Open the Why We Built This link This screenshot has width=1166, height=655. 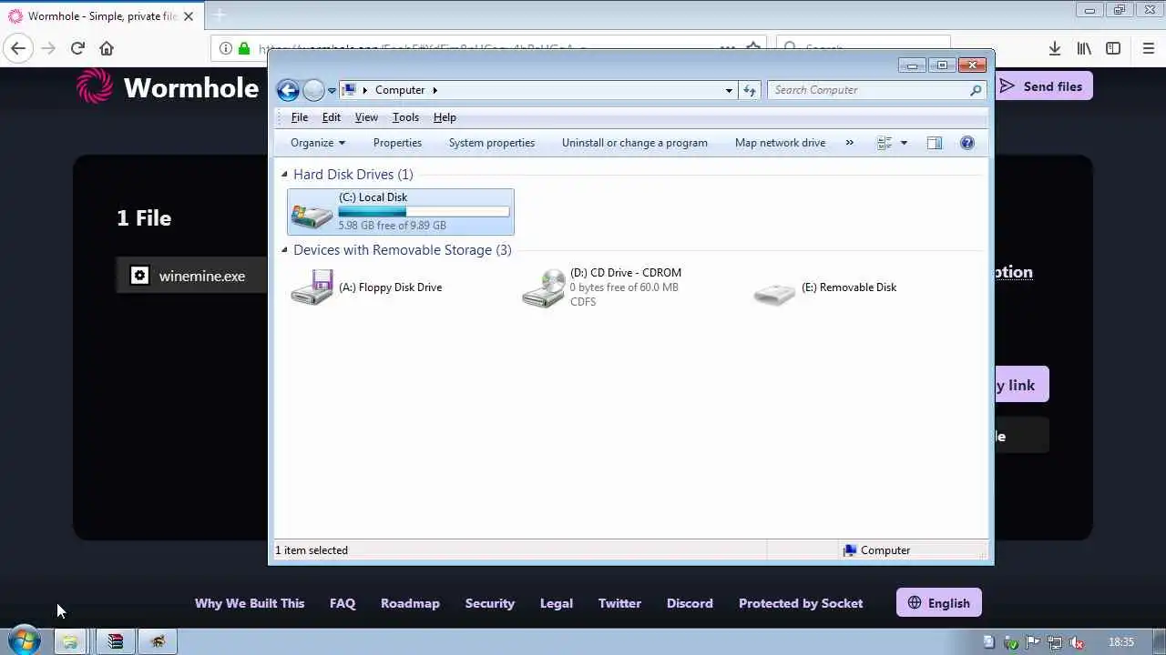tap(250, 603)
